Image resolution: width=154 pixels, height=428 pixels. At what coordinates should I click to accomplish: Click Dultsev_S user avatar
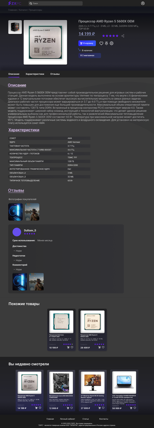pyautogui.click(x=17, y=232)
